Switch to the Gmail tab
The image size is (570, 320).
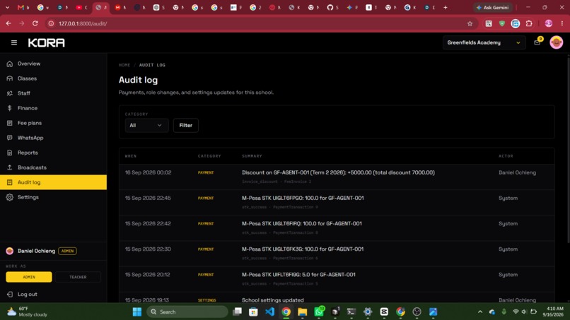point(23,7)
